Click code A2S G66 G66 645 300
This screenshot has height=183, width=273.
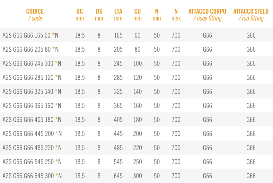pyautogui.click(x=32, y=176)
